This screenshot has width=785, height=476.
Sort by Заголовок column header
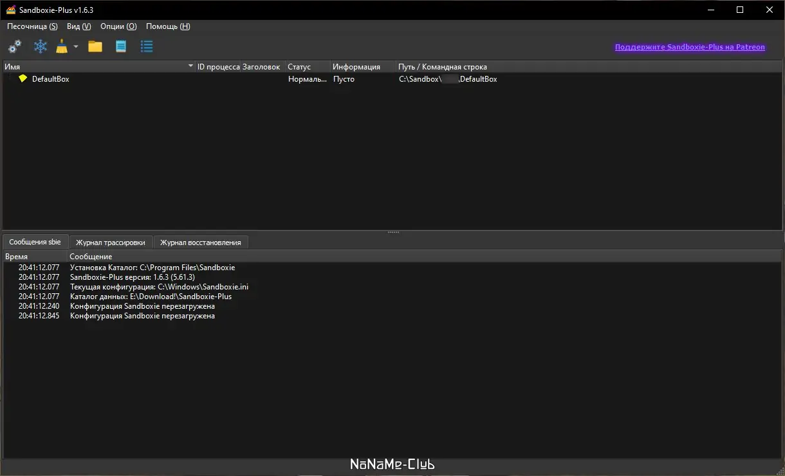coord(263,67)
